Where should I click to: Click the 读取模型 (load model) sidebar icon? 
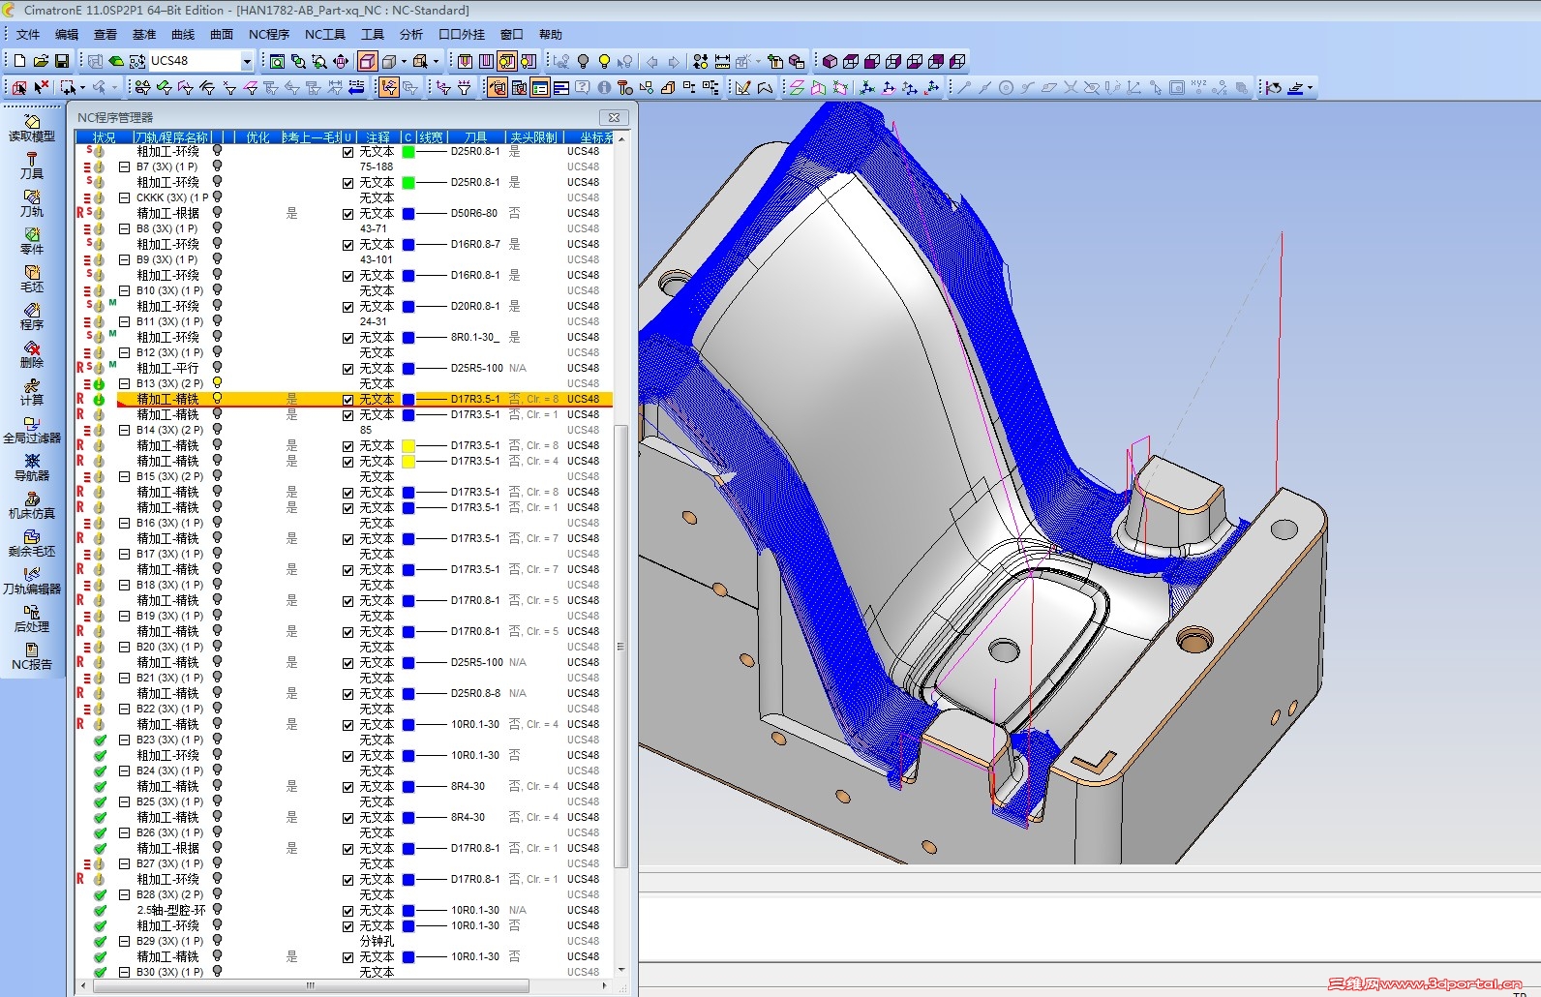click(x=32, y=128)
